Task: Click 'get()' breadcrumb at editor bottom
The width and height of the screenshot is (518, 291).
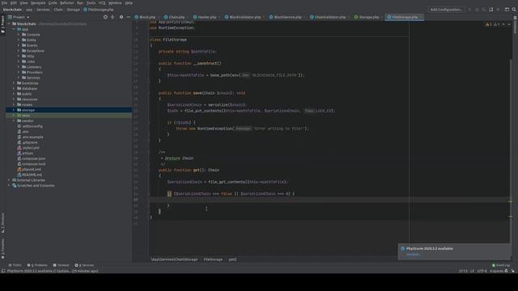Action: point(232,259)
